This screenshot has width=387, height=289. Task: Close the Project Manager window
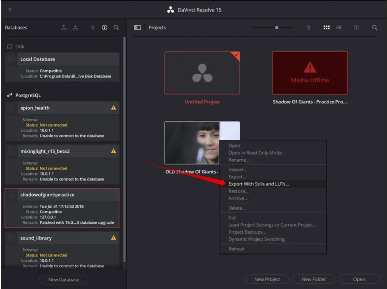[x=10, y=10]
